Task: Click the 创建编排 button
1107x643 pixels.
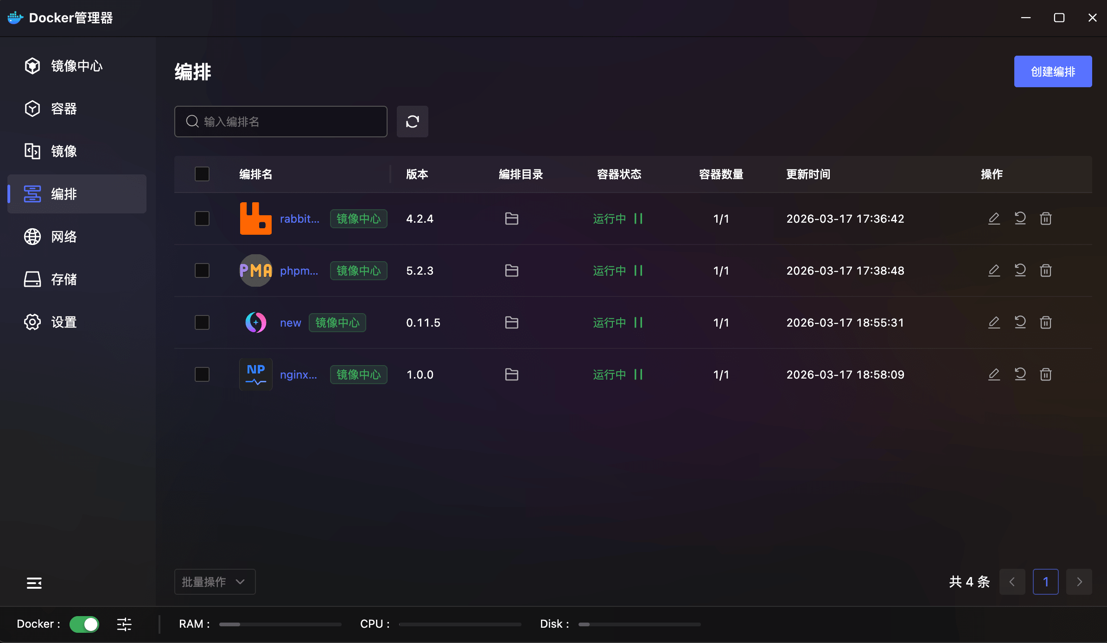Action: coord(1053,71)
